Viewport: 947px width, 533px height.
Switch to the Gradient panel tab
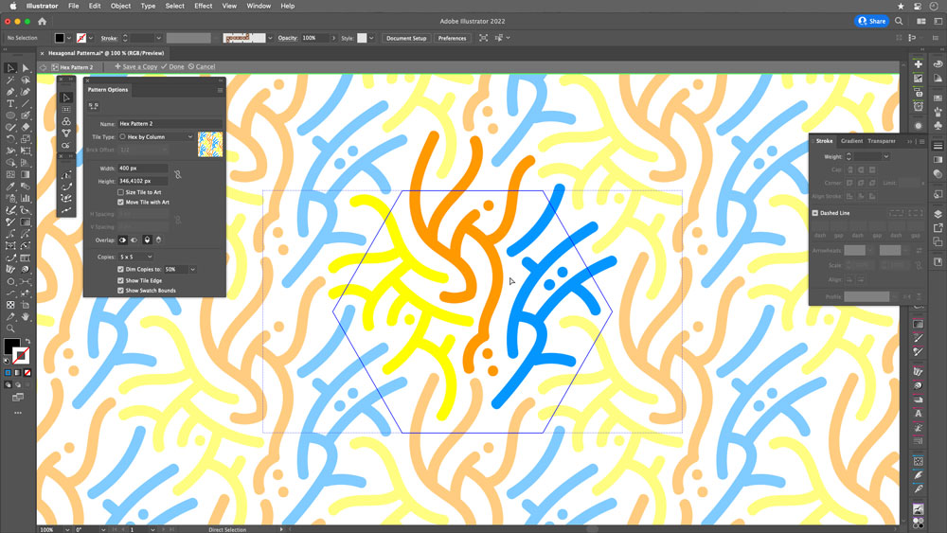pyautogui.click(x=851, y=141)
